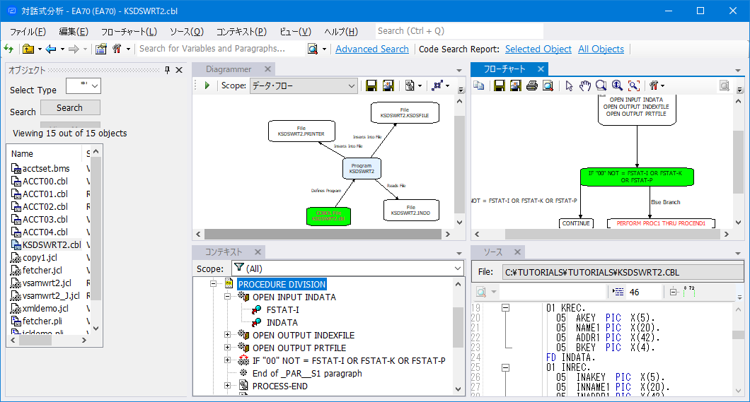Collapse the OPEN INPUT INDATA node

point(228,297)
